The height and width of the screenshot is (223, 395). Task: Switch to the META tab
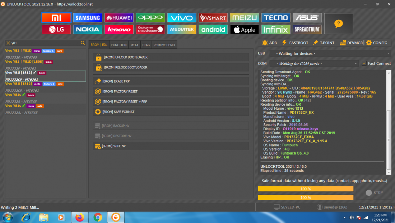tap(134, 45)
